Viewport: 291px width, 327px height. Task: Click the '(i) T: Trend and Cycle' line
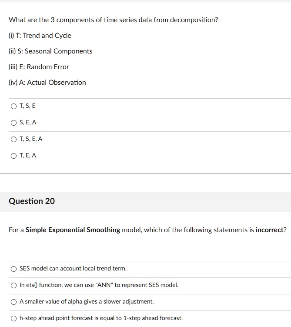40,36
